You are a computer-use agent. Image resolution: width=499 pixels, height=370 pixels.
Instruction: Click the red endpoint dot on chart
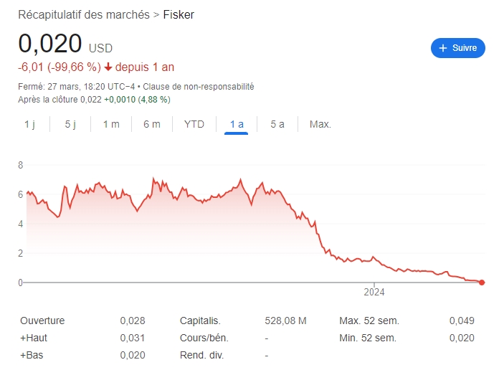pos(481,283)
